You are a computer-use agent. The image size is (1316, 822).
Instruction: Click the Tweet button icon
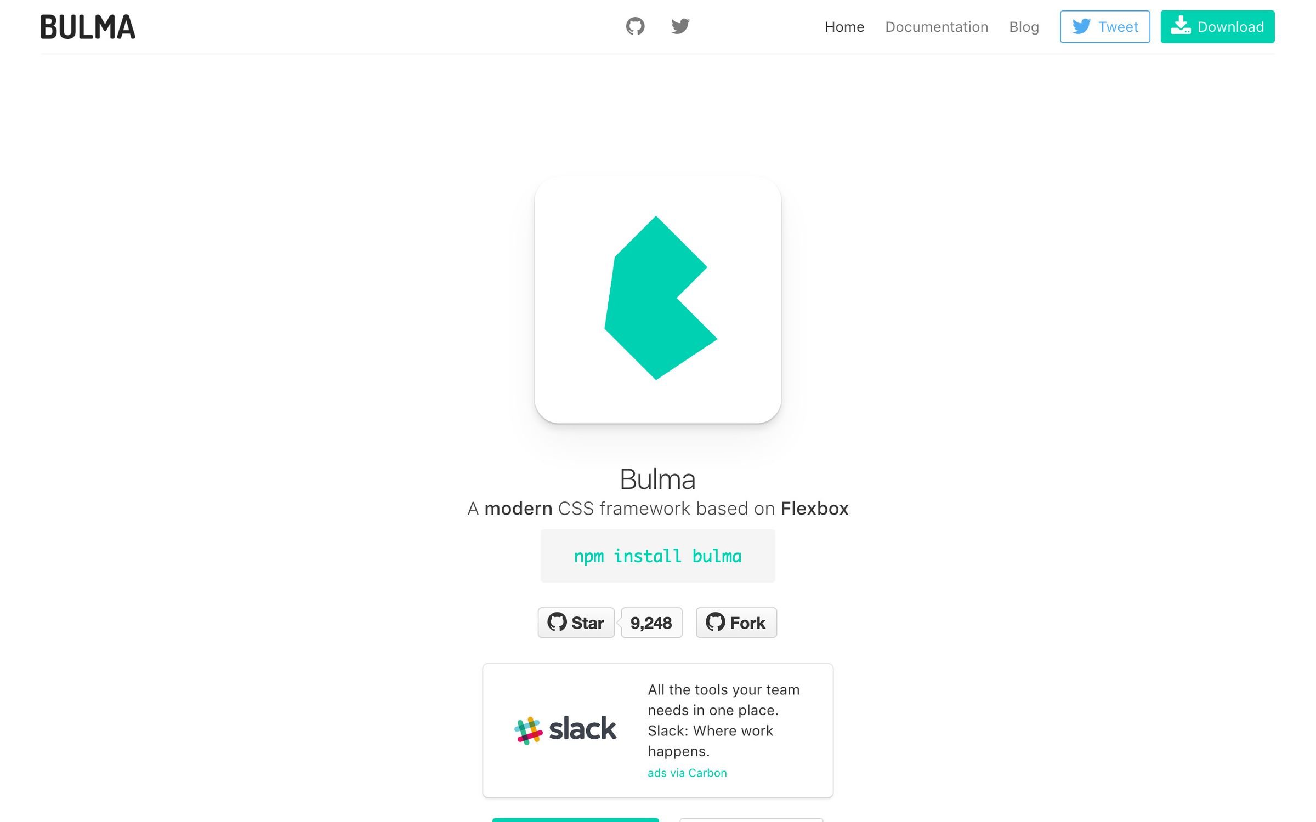click(x=1081, y=26)
